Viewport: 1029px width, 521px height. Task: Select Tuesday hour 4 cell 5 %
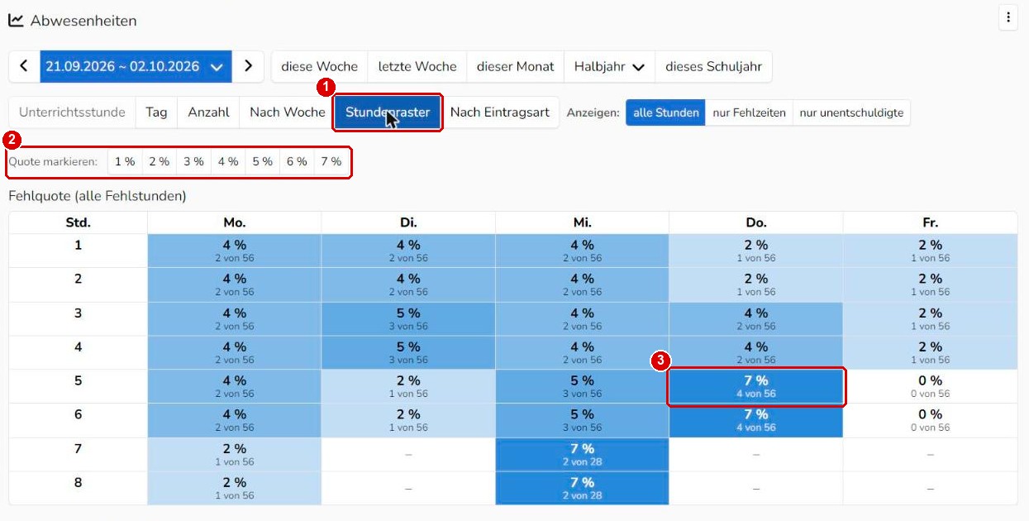point(408,352)
